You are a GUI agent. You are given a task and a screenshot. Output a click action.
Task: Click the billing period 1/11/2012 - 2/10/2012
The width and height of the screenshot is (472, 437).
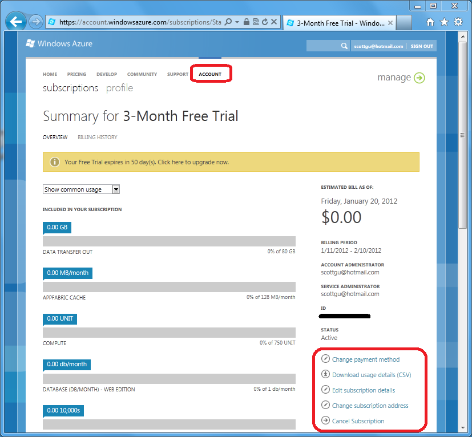[351, 250]
